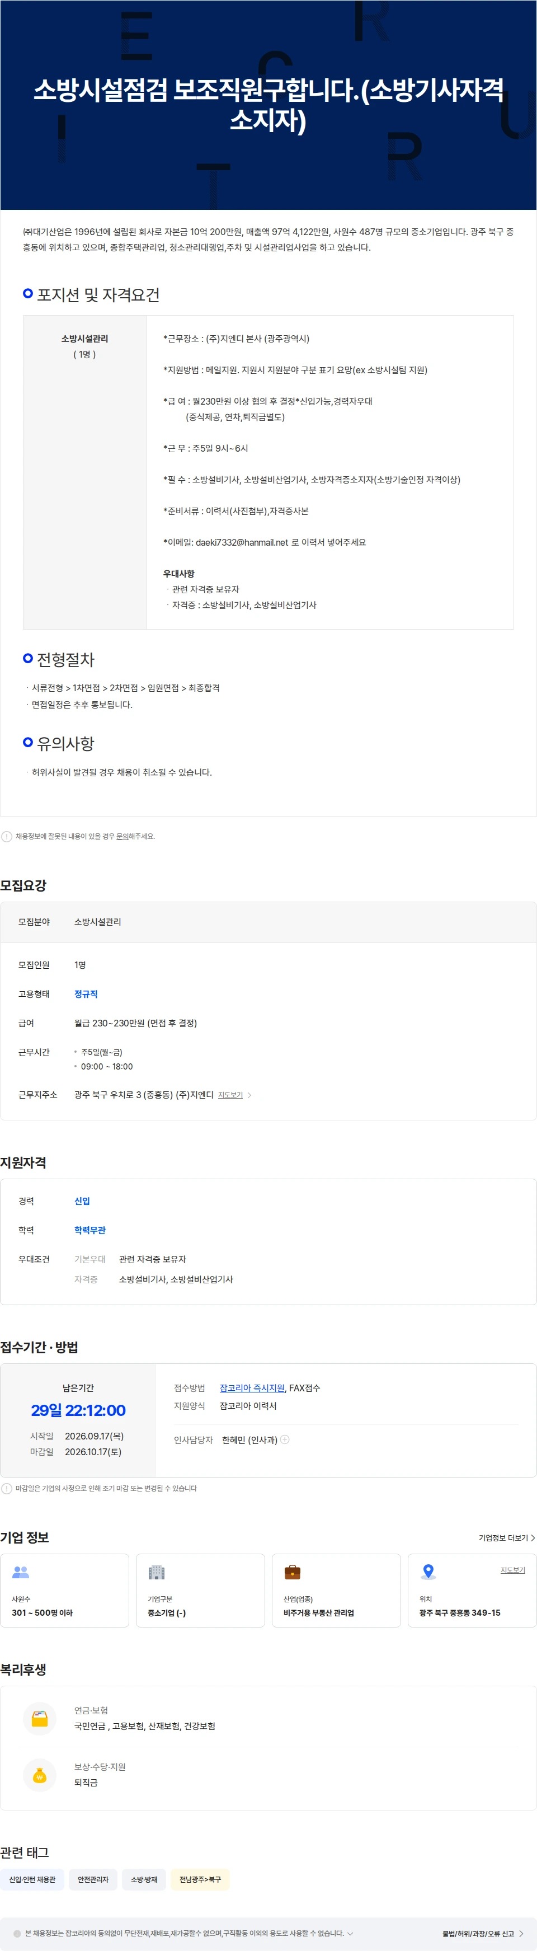Click the 광주 북구 중흥동 349-15 address
This screenshot has width=537, height=1951.
coord(460,1612)
